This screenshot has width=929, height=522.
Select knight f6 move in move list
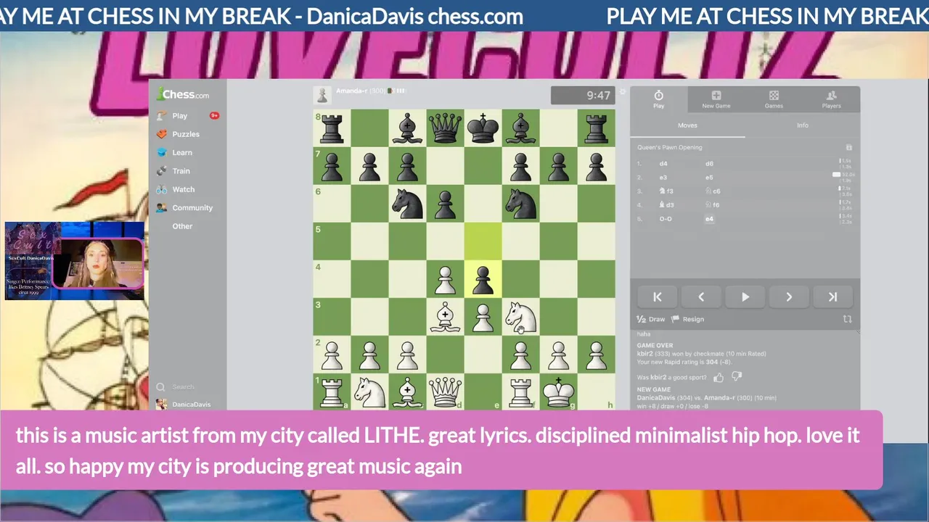tap(713, 205)
